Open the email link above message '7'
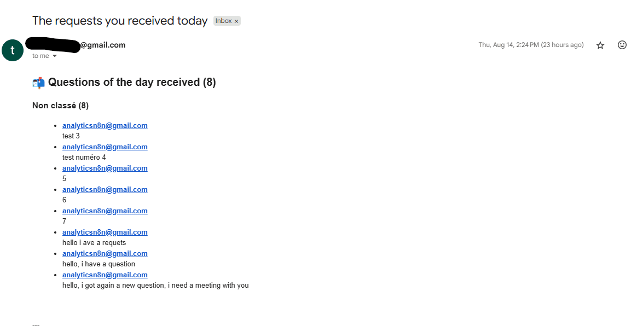This screenshot has height=326, width=637. point(105,211)
